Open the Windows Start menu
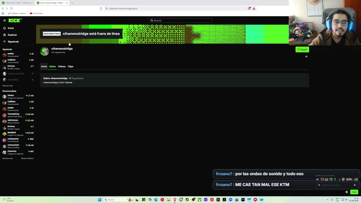 pos(100,200)
